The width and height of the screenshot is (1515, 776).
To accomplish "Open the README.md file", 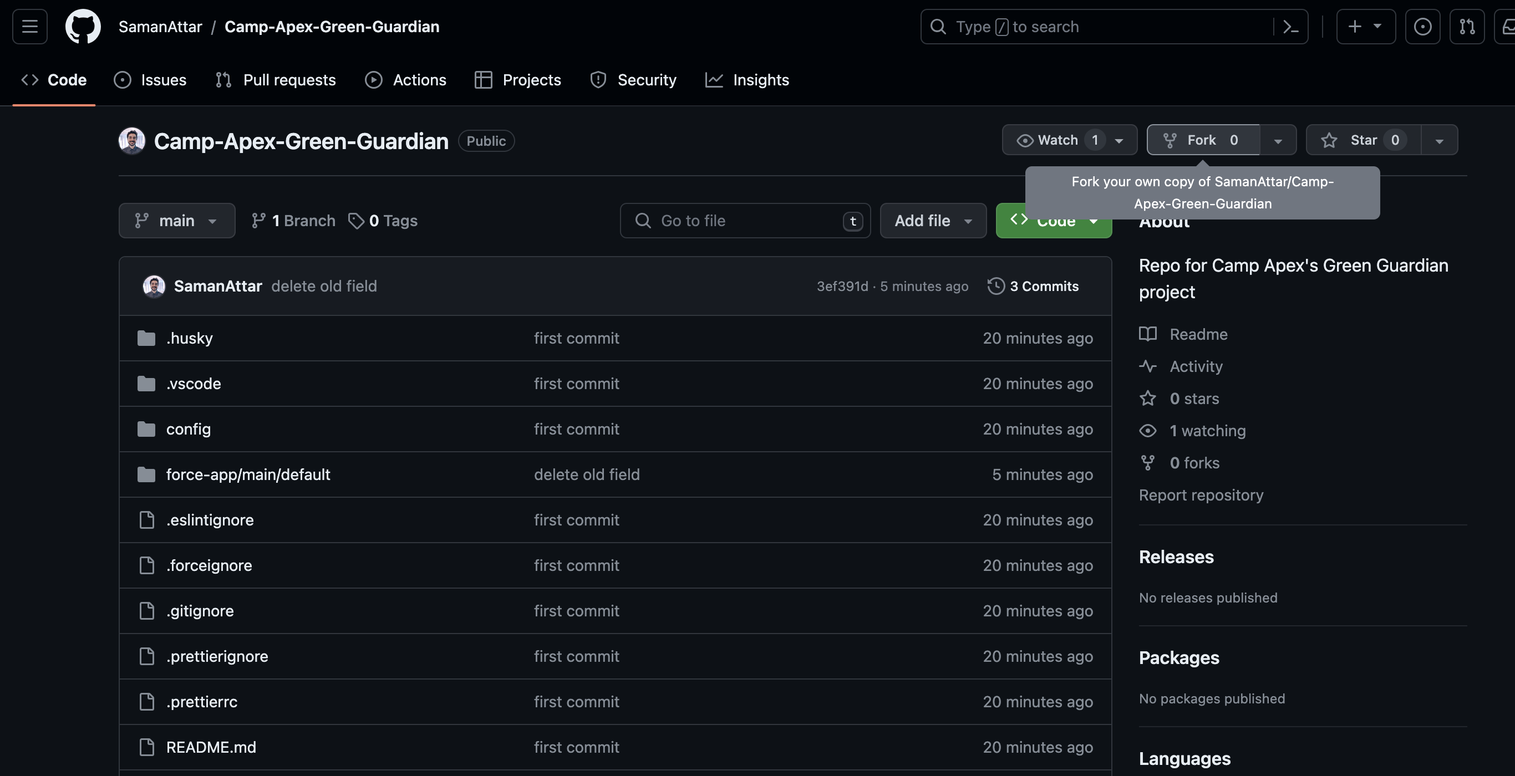I will tap(211, 747).
